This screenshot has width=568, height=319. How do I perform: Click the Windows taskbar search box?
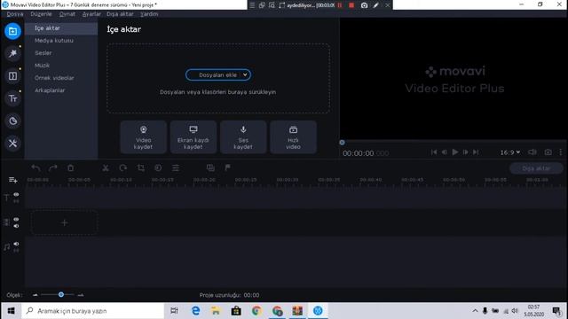92,311
